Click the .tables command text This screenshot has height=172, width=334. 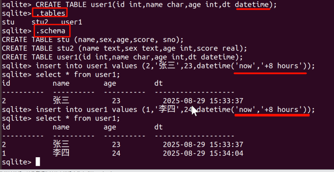[50, 13]
